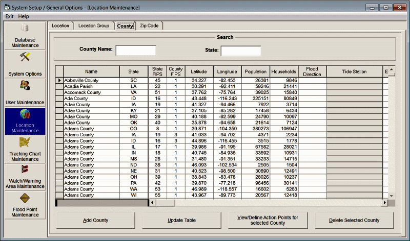Click the application icon in title bar
410x241 pixels.
click(x=6, y=7)
